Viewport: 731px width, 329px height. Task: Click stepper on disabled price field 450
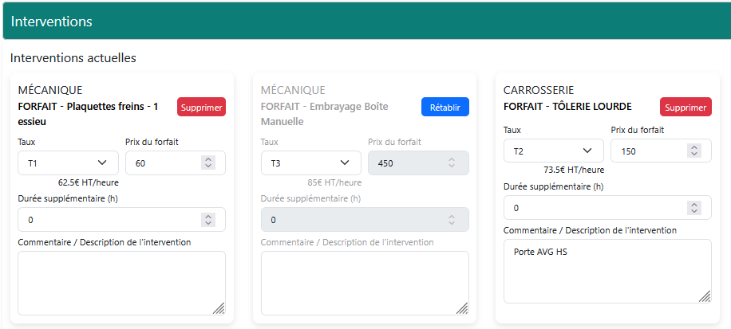452,163
